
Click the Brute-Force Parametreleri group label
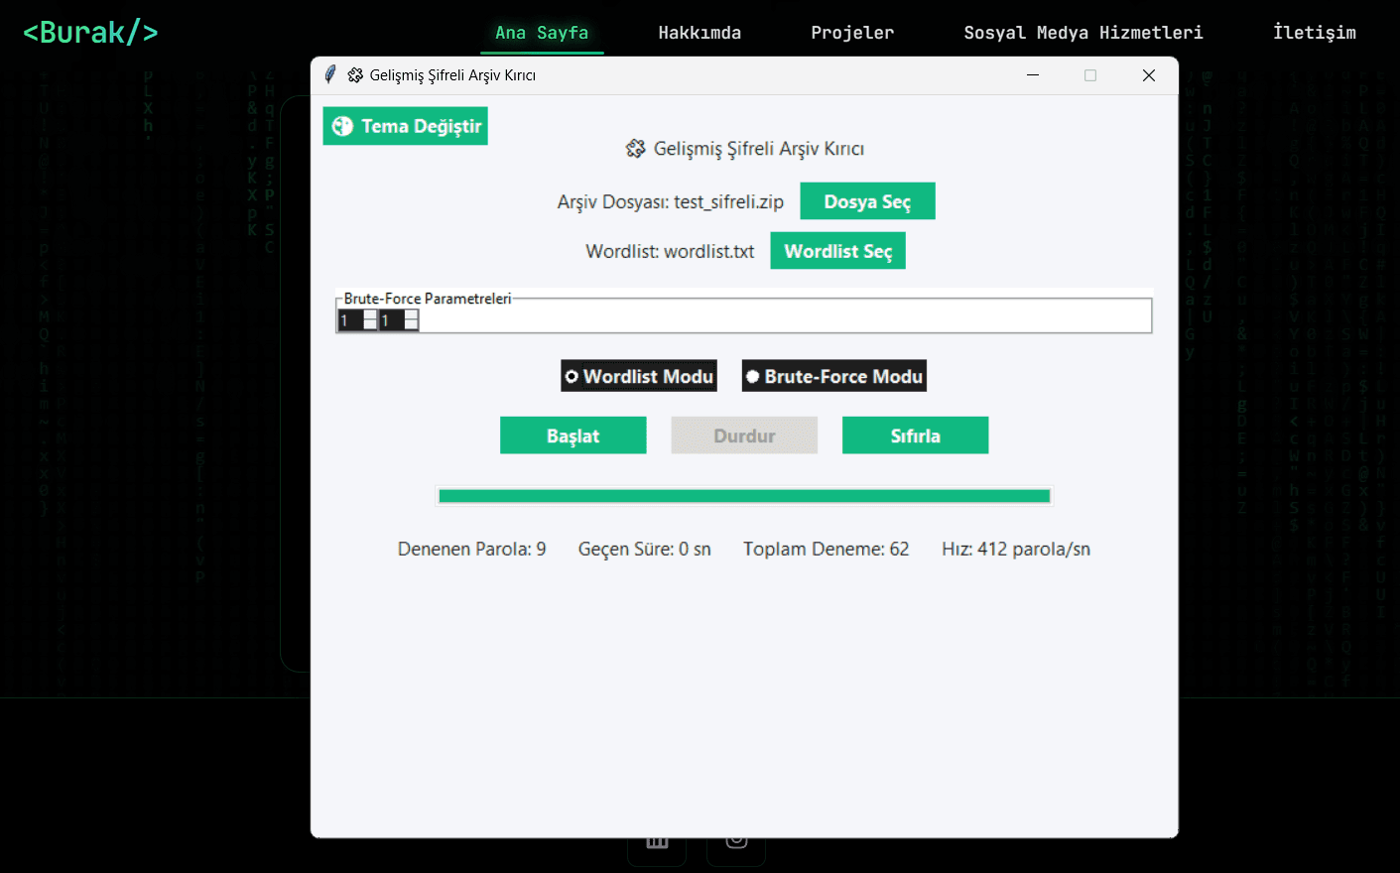428,299
